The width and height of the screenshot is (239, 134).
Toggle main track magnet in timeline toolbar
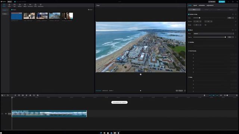[210, 95]
